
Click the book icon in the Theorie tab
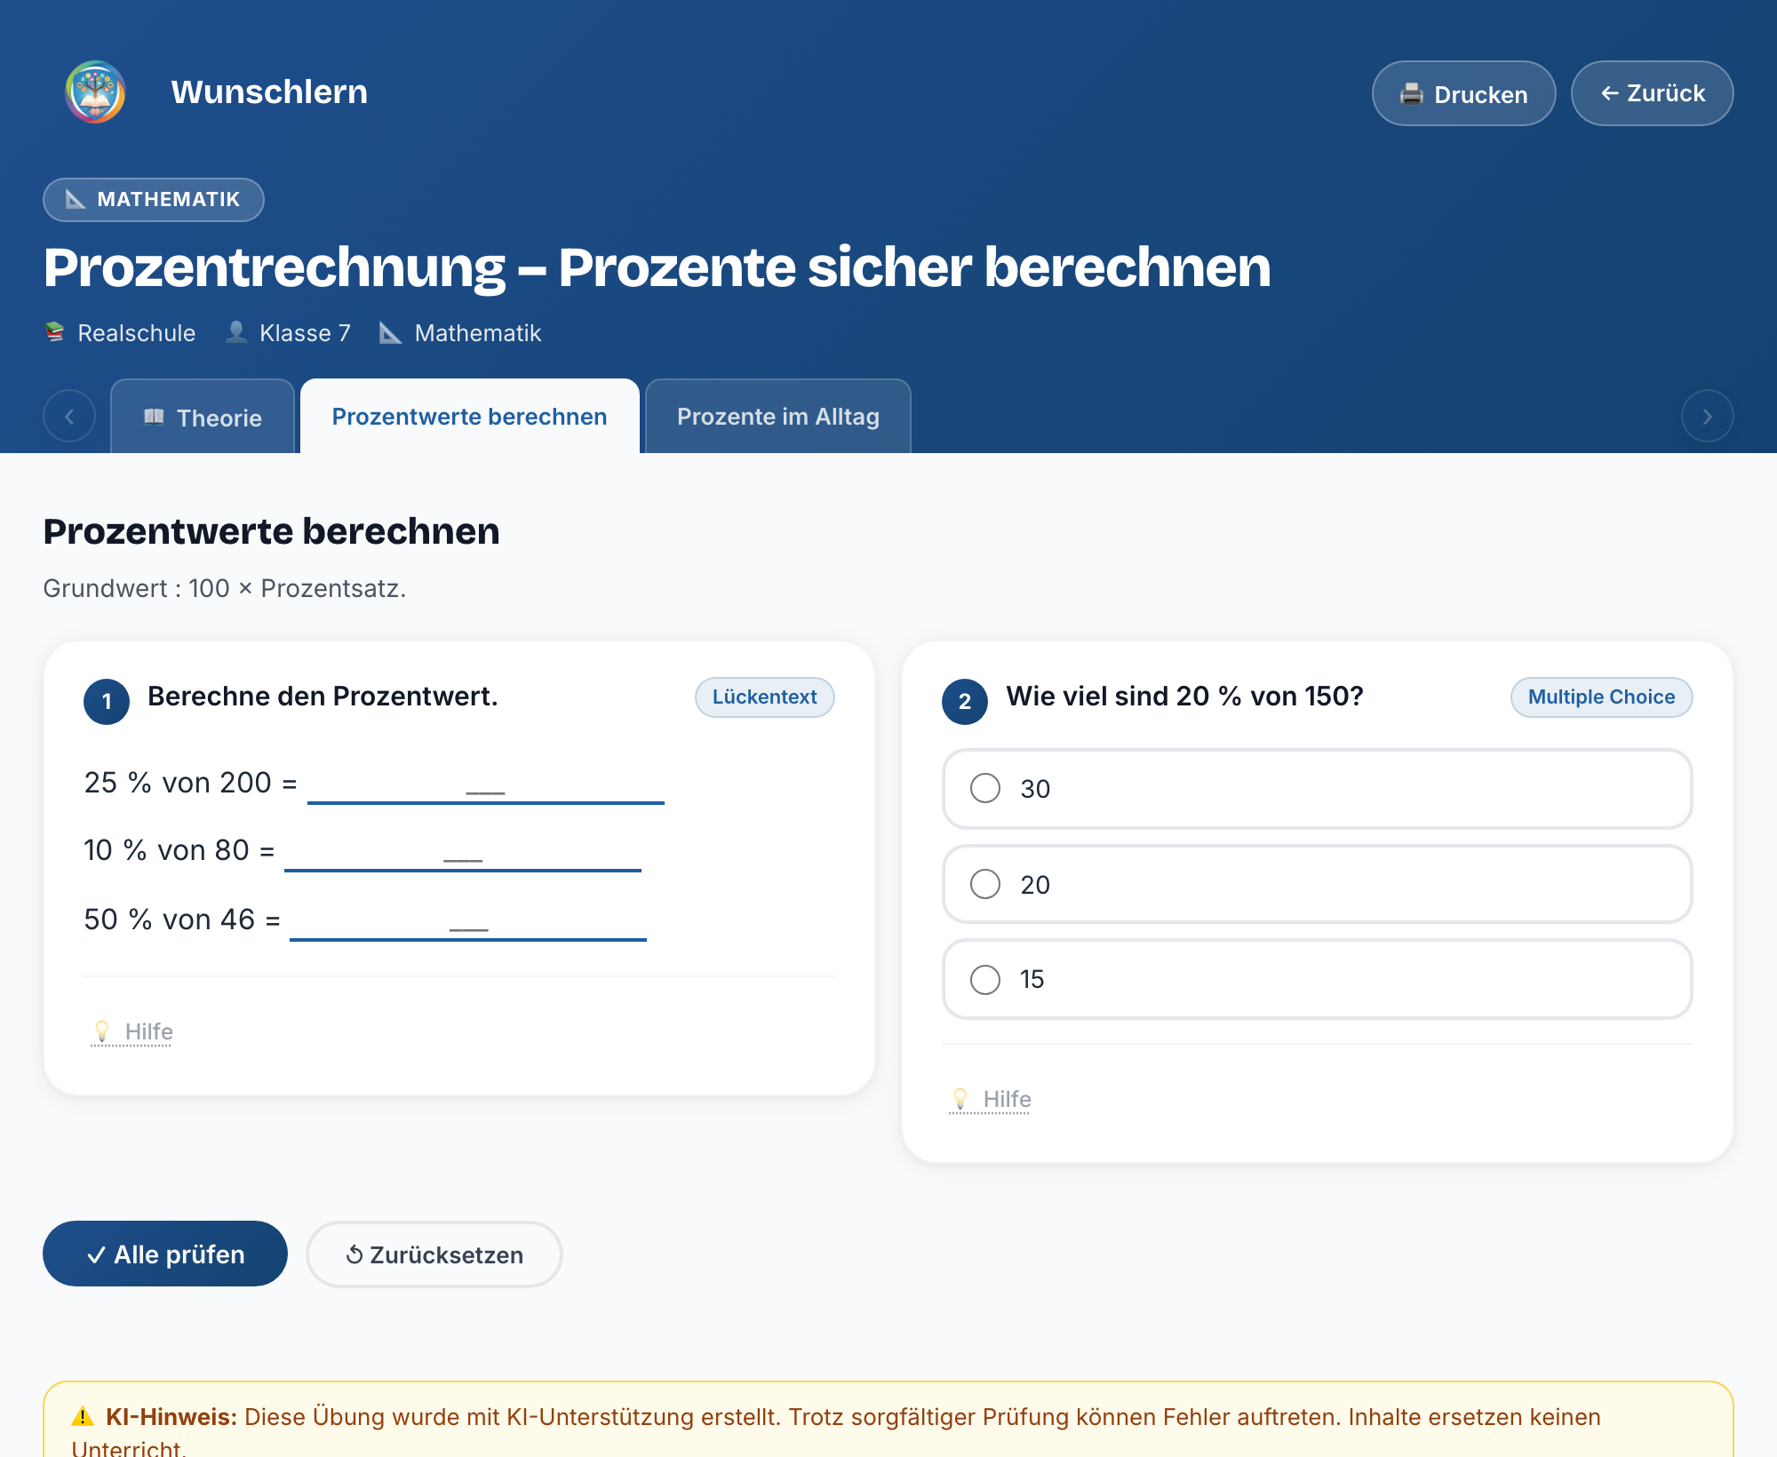coord(154,417)
